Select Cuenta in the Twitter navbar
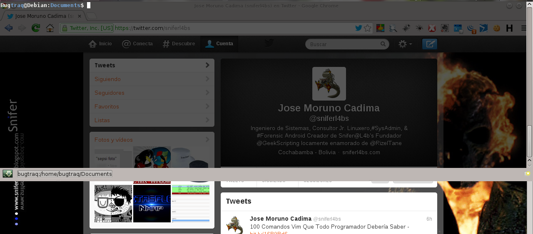533x234 pixels. coord(219,44)
